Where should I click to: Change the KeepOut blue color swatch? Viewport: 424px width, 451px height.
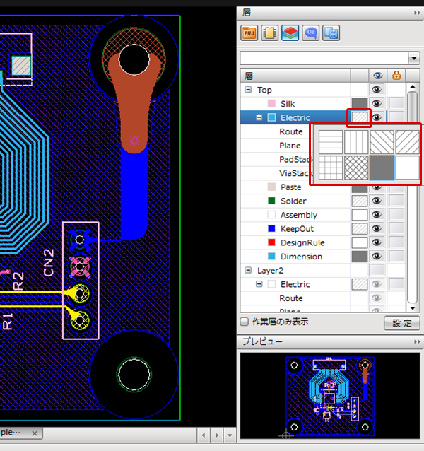click(x=271, y=228)
